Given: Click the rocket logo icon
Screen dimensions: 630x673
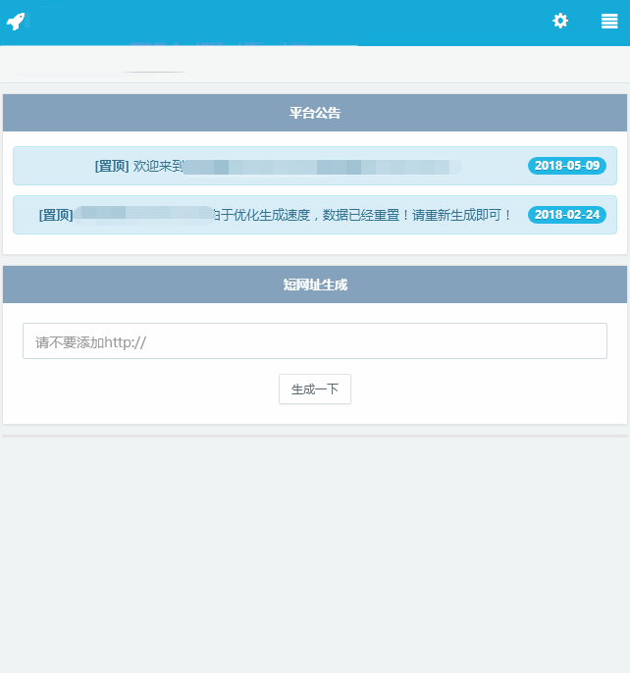Looking at the screenshot, I should coord(17,21).
